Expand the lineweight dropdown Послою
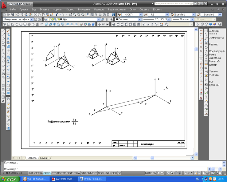The image size is (227, 182). [x=192, y=19]
